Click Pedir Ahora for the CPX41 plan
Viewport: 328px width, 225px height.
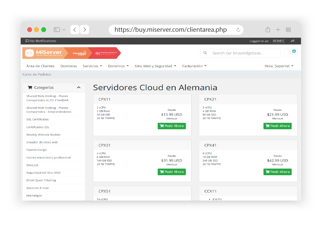(277, 172)
